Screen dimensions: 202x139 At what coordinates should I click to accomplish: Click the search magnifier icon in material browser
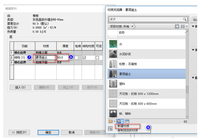click(x=185, y=19)
